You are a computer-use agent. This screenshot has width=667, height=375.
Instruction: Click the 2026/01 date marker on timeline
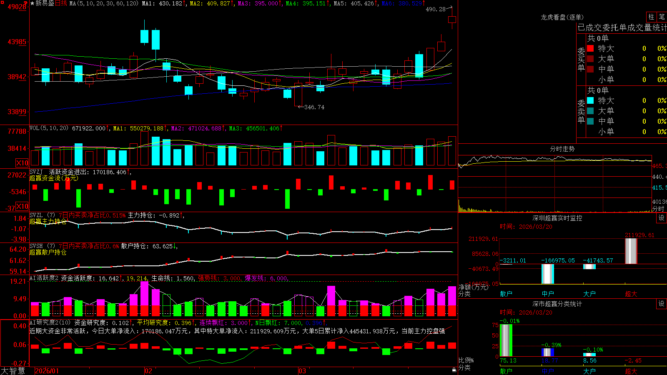click(47, 371)
